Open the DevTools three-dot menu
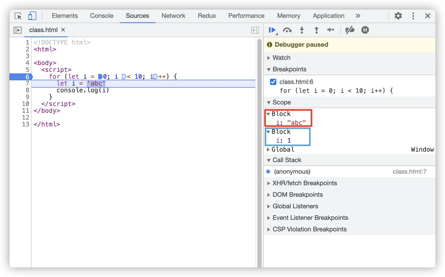 (413, 16)
